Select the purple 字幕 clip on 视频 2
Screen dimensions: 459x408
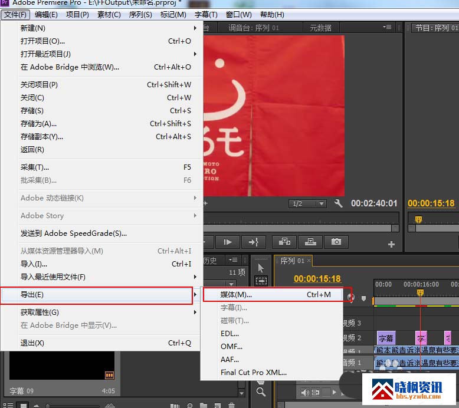(x=386, y=338)
